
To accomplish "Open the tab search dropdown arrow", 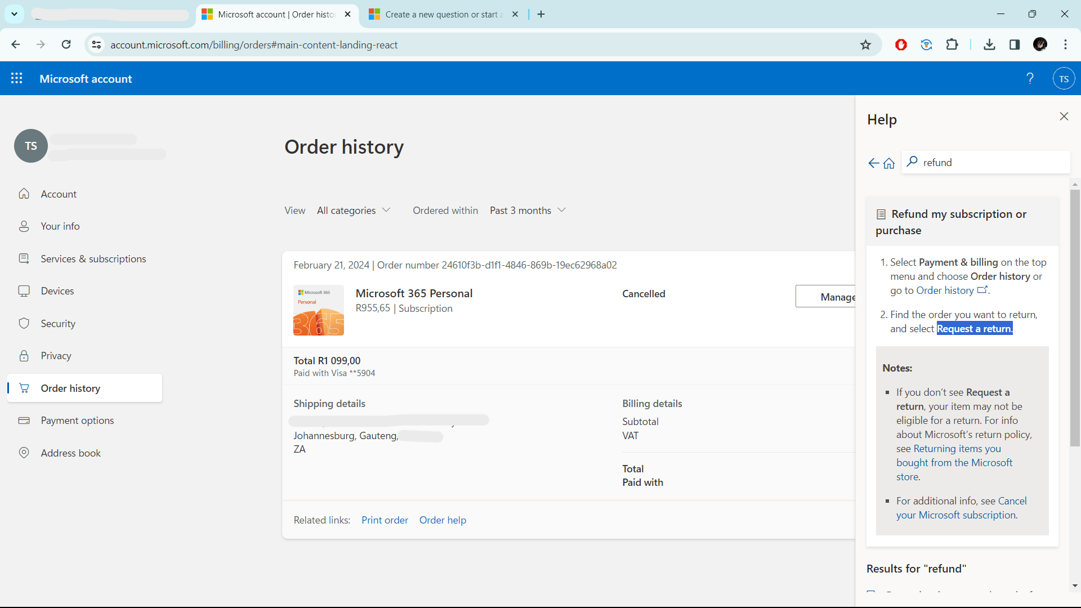I will tap(14, 14).
